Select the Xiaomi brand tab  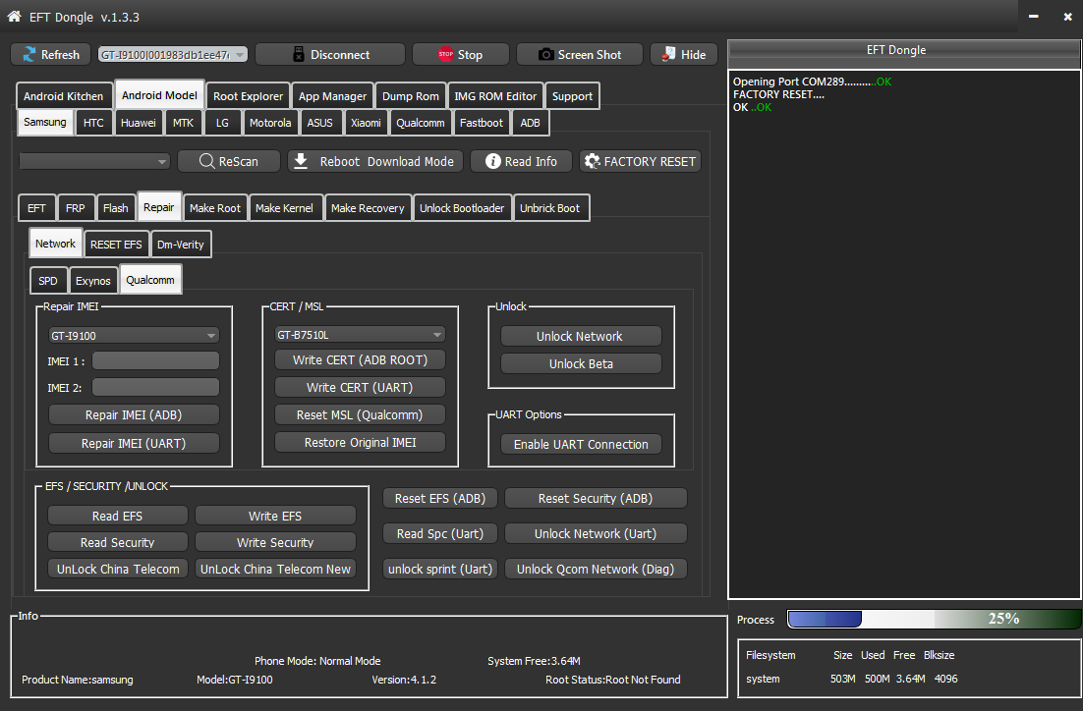pyautogui.click(x=366, y=123)
